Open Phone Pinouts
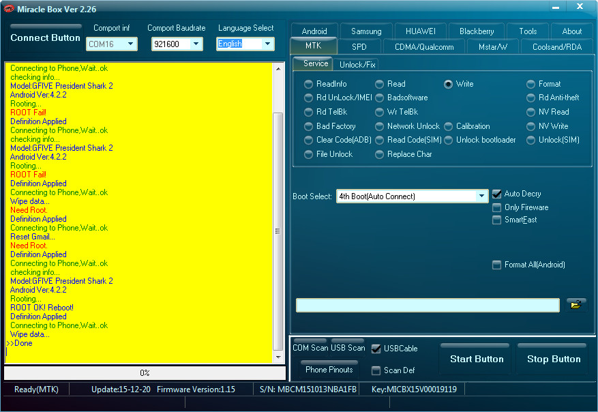The width and height of the screenshot is (598, 412). coord(329,369)
